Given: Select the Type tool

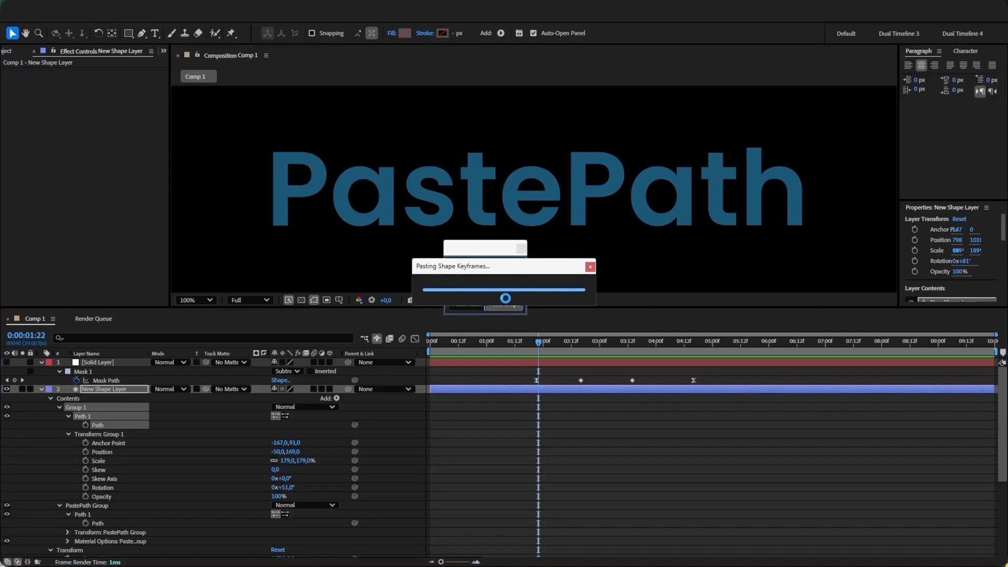Looking at the screenshot, I should pyautogui.click(x=155, y=33).
